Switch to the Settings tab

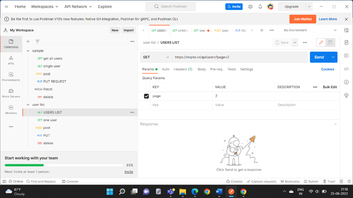(x=246, y=69)
